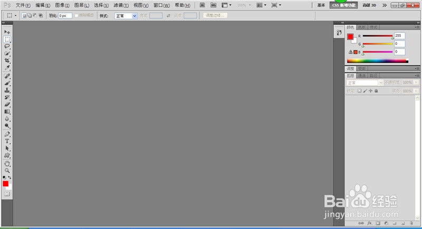Select the Spot Healing Brush tool
The width and height of the screenshot is (422, 229).
coord(7,76)
